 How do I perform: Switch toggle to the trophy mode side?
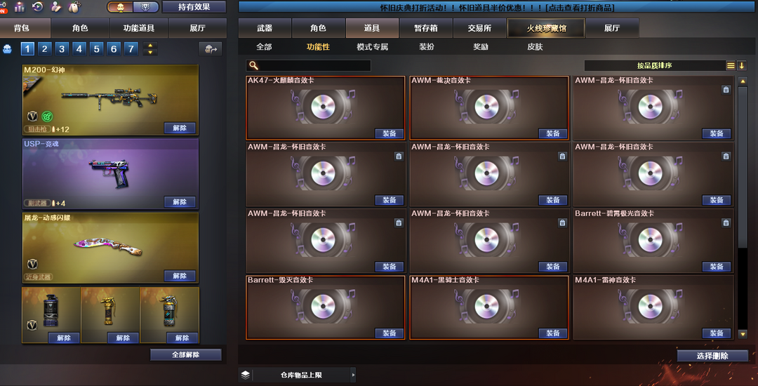point(145,7)
